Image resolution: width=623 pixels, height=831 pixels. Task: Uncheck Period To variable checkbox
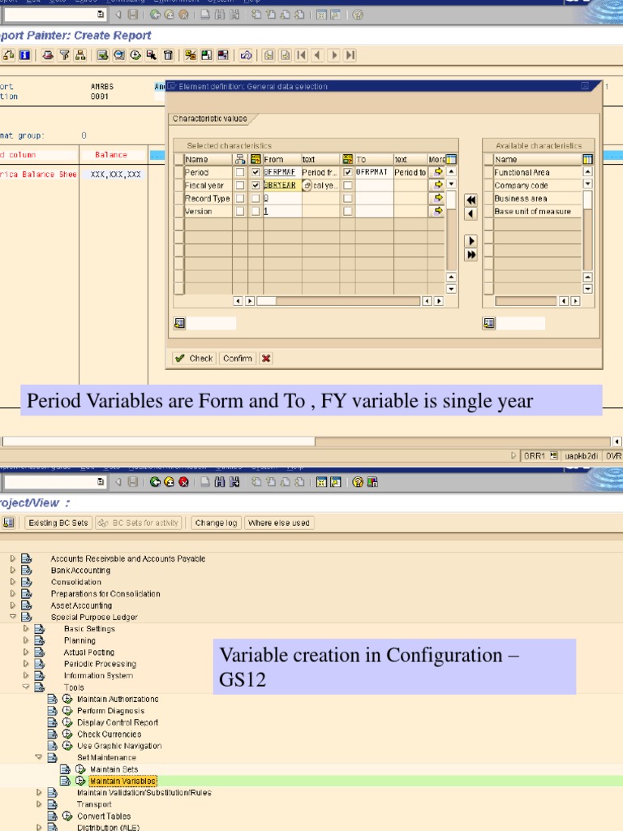347,172
